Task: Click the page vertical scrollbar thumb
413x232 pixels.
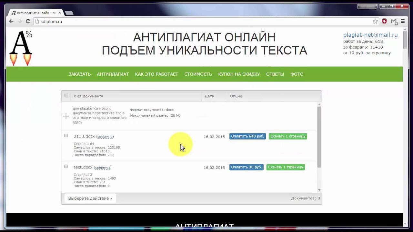Action: coord(405,40)
